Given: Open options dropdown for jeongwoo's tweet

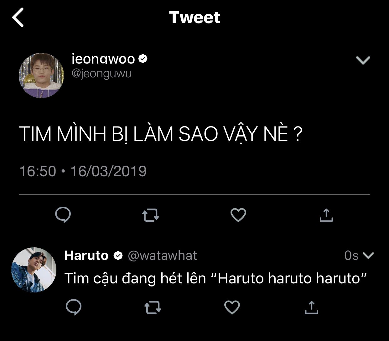Looking at the screenshot, I should coord(363,60).
